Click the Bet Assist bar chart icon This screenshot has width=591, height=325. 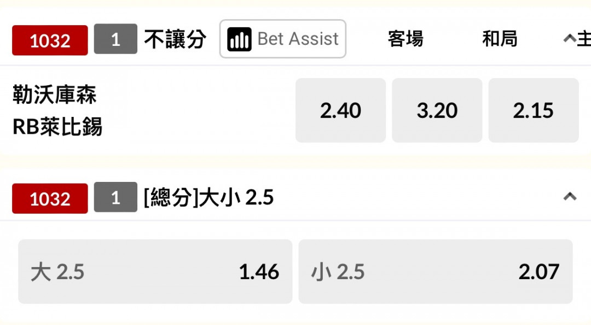[x=239, y=39]
